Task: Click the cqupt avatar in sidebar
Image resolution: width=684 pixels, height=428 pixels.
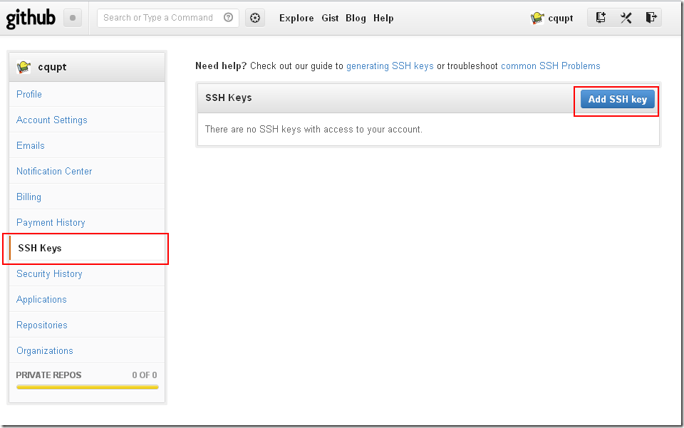Action: pos(24,67)
